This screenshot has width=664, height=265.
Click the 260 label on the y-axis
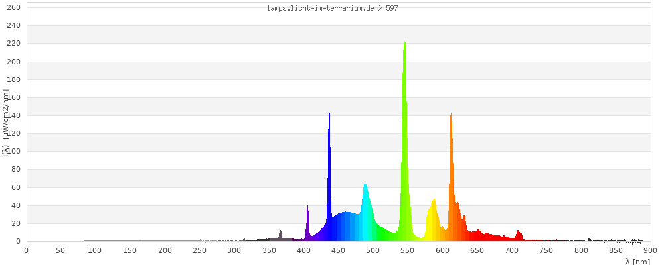(x=14, y=7)
